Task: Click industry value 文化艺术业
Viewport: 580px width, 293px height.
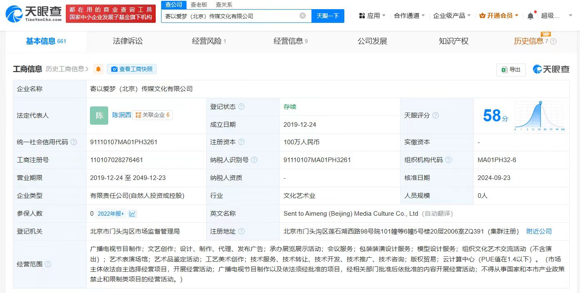Action: click(299, 196)
